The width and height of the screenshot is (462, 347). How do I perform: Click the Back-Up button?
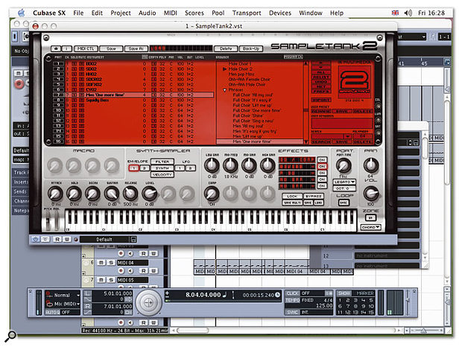[250, 48]
